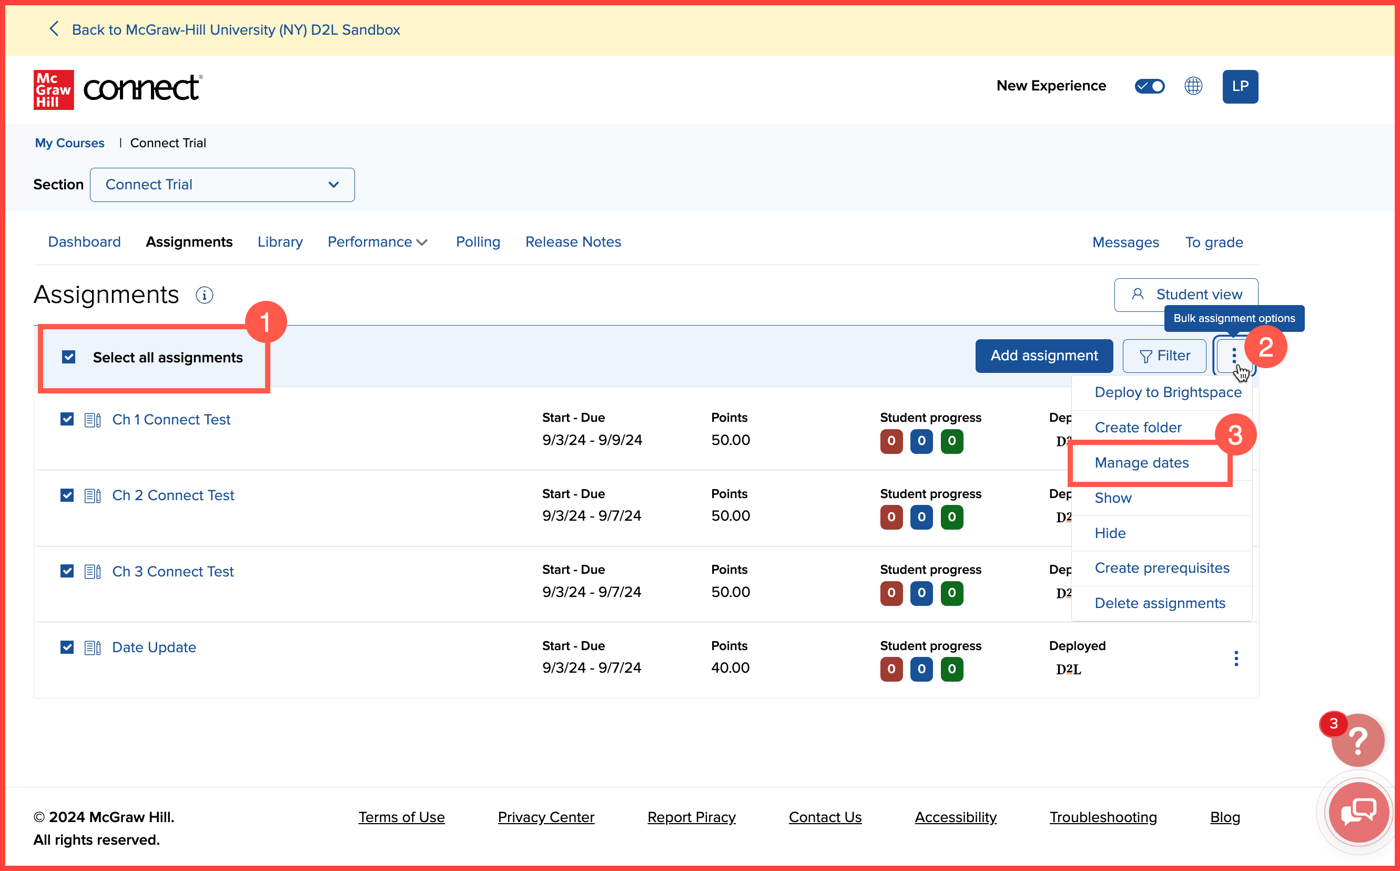
Task: Click the globe language icon
Action: (x=1193, y=86)
